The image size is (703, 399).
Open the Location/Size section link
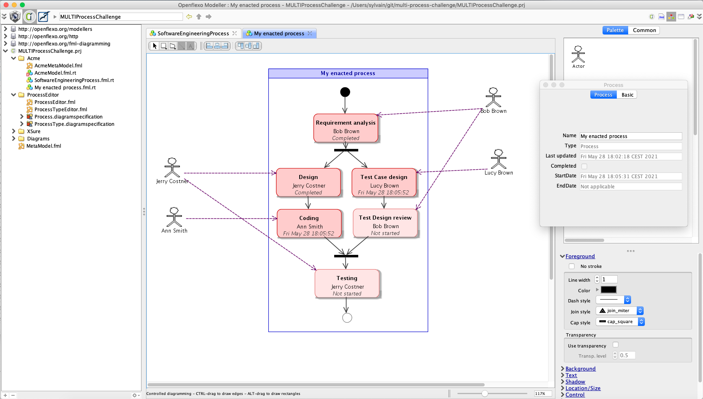click(583, 388)
